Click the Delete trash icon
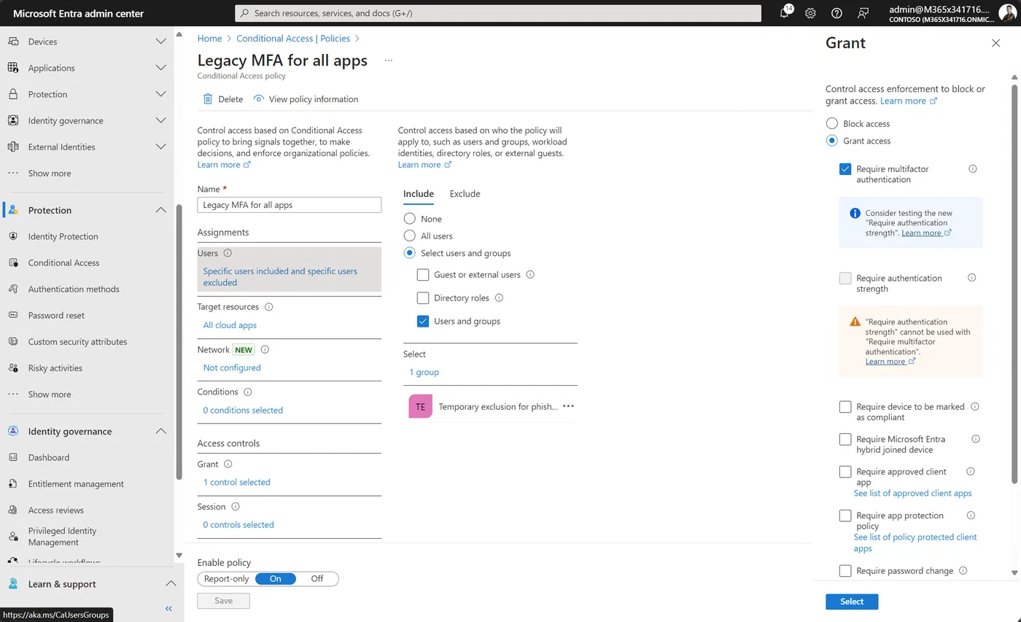The image size is (1021, 622). coord(208,99)
